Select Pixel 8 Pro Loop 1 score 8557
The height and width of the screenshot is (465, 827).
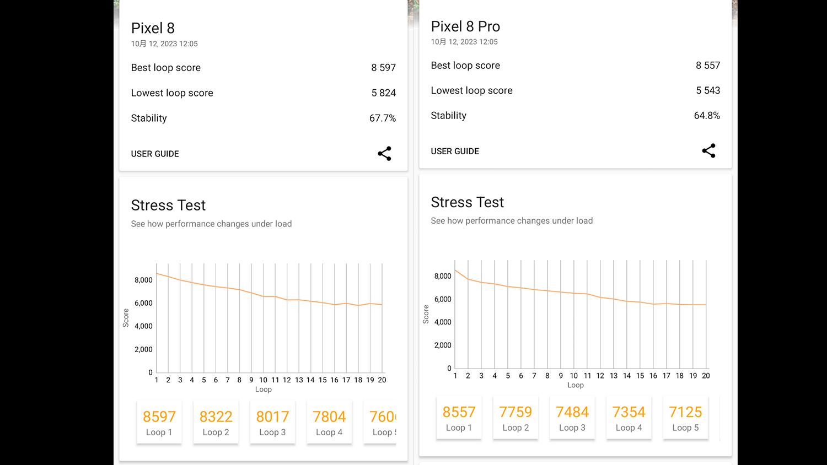[x=459, y=418]
